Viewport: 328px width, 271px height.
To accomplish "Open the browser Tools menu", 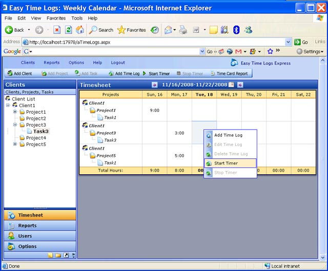I will click(x=77, y=18).
